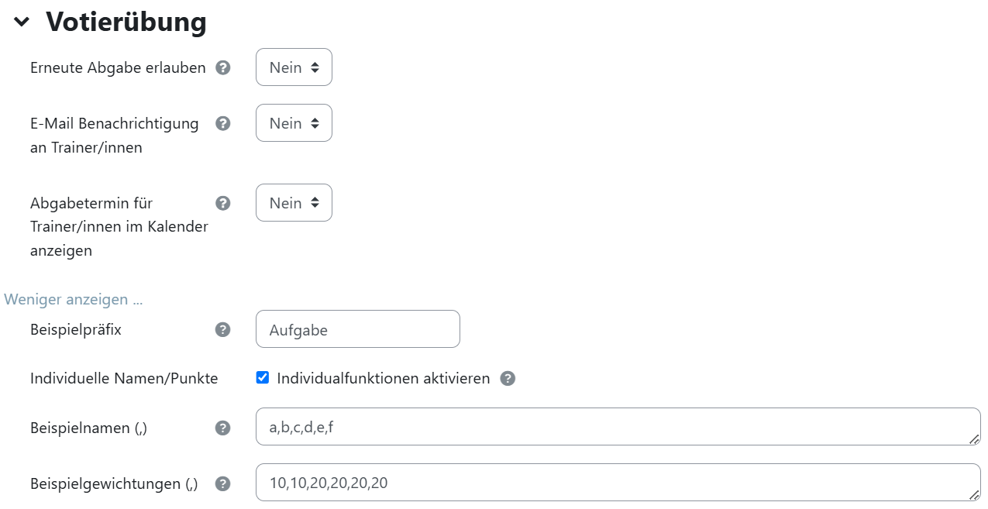Click the Votierübung section heading

point(126,22)
